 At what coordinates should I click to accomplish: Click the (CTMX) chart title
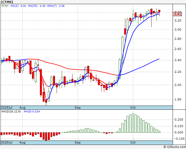[x=7, y=2]
